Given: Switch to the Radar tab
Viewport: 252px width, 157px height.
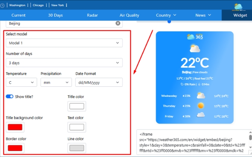Looking at the screenshot, I should click(93, 15).
